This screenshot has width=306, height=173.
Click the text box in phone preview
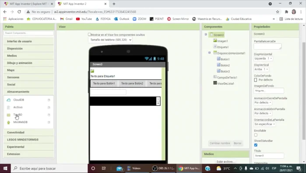pos(108,92)
